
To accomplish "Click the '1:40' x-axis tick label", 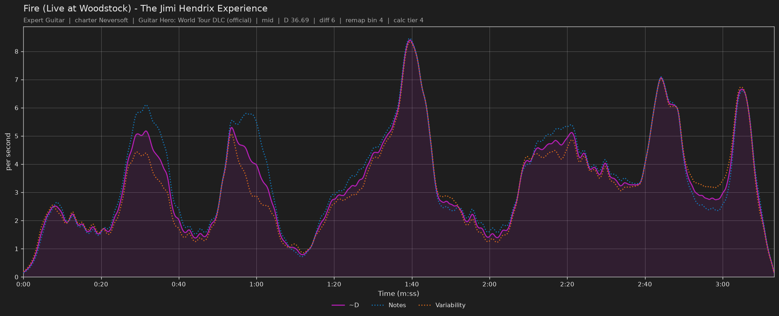I will point(412,284).
